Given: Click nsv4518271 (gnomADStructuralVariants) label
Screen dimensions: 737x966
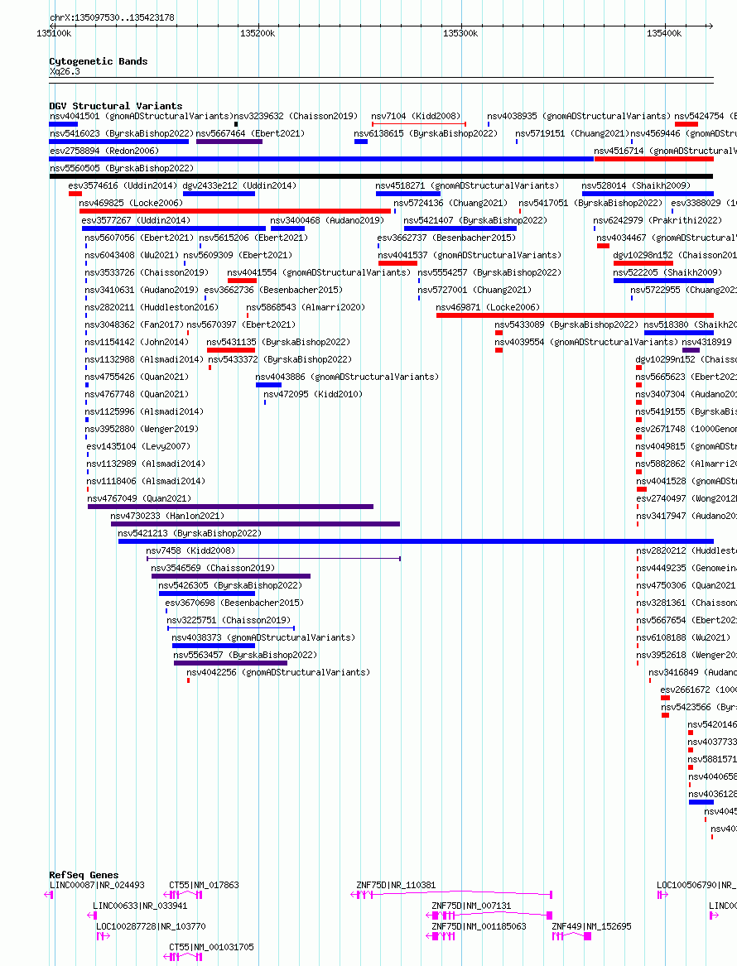Looking at the screenshot, I should pos(467,186).
